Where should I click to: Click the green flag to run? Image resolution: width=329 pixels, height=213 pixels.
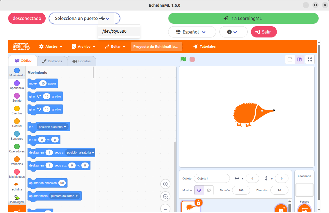tap(183, 59)
